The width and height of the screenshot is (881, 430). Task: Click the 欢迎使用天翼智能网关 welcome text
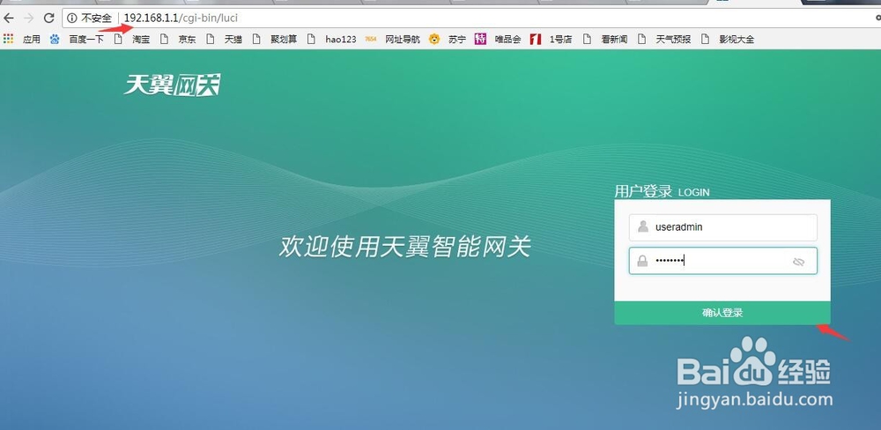click(404, 247)
